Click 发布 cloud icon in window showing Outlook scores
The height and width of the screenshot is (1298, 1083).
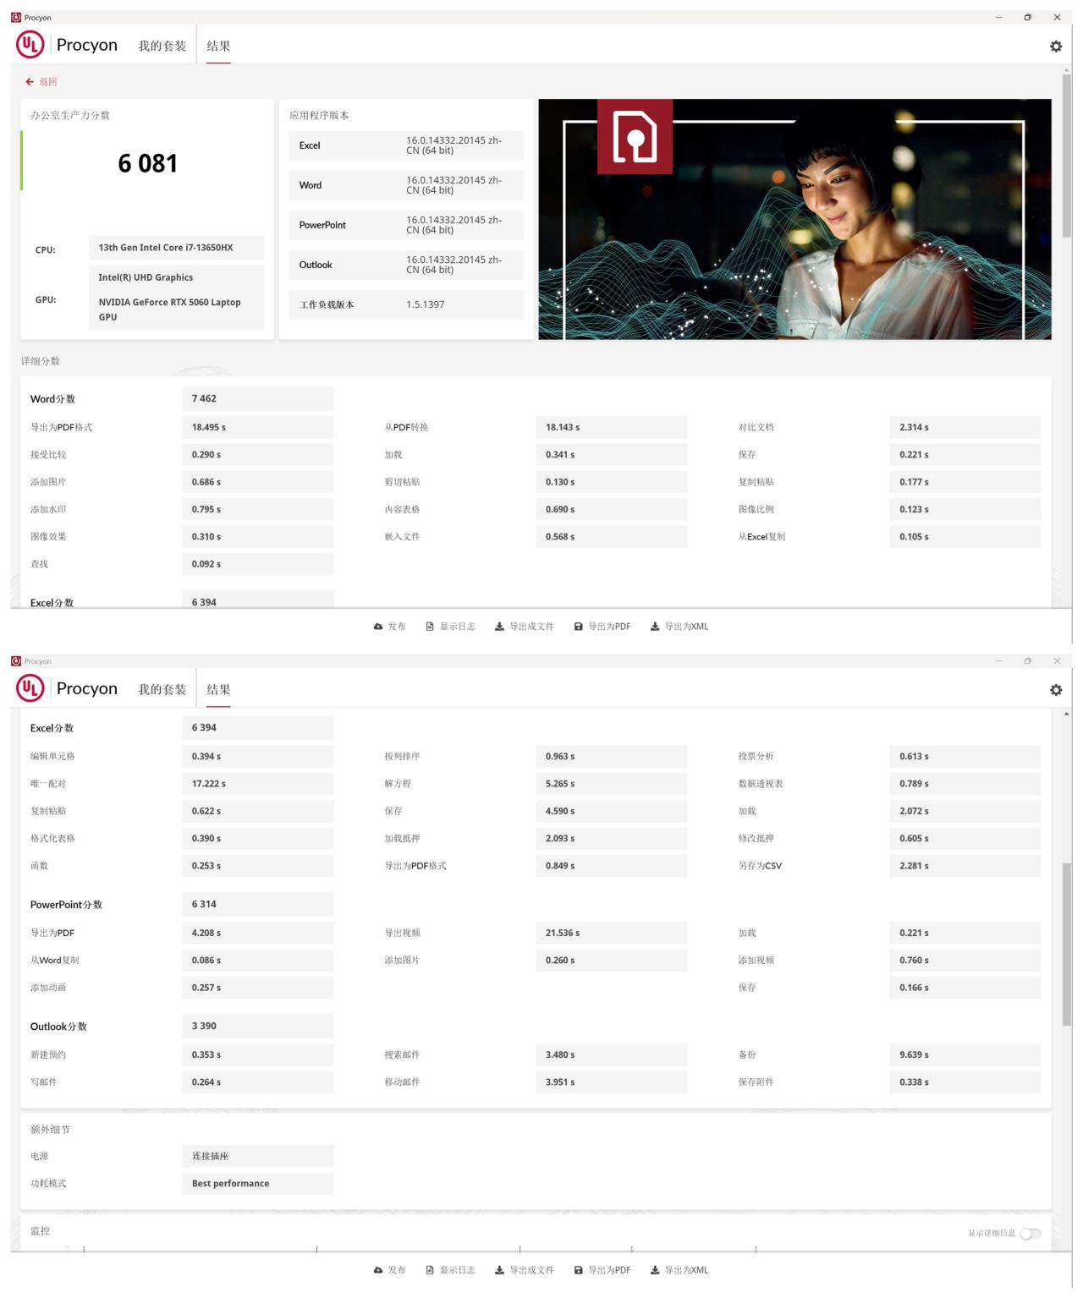378,1270
